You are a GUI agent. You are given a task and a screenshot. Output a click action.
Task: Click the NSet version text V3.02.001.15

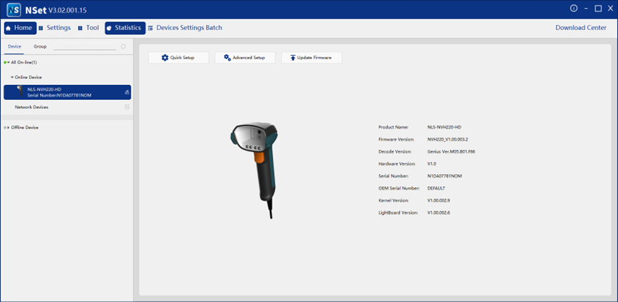pos(67,10)
